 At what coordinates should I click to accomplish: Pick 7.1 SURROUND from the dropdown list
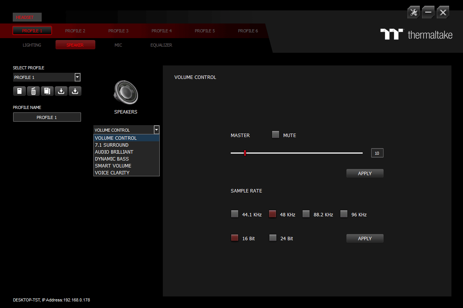pos(112,145)
